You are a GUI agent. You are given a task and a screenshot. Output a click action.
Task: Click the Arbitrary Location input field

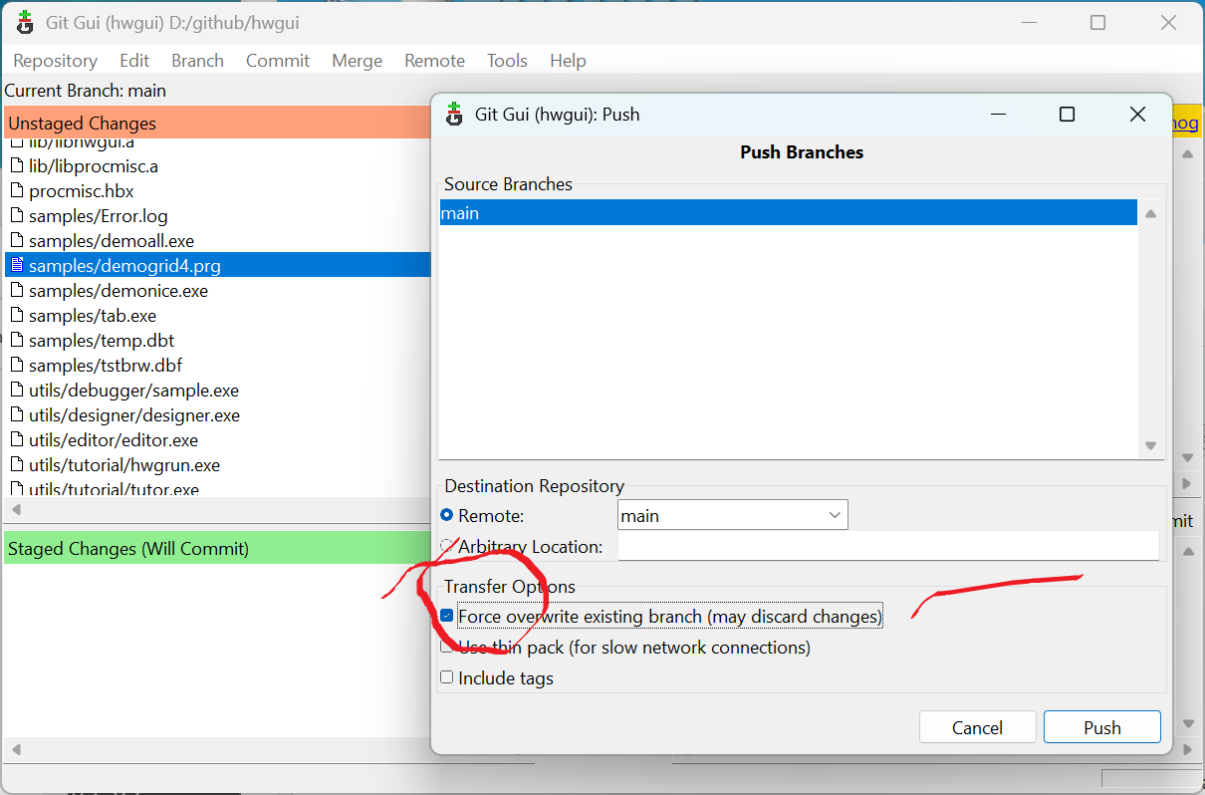coord(888,546)
